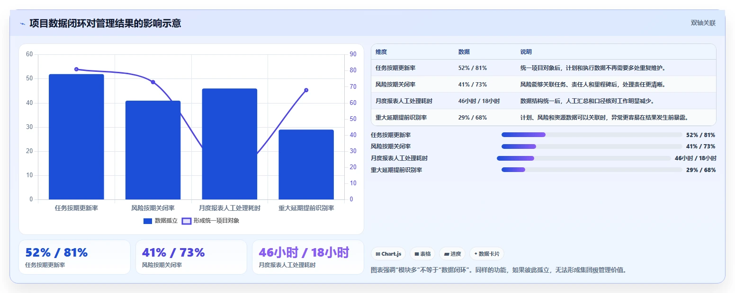Click the 数据 column header

464,52
